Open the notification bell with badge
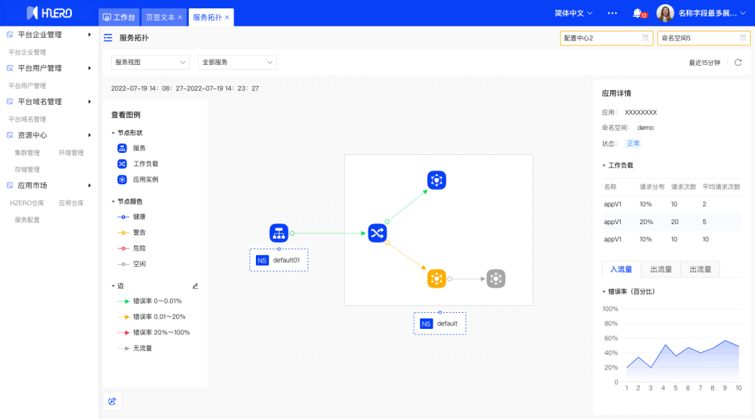 click(x=637, y=13)
